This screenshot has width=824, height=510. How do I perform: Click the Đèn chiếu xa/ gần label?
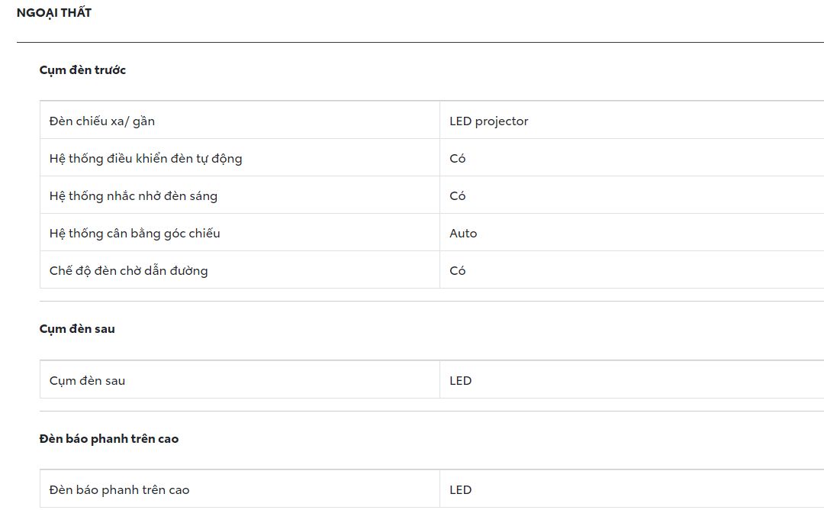coord(102,121)
